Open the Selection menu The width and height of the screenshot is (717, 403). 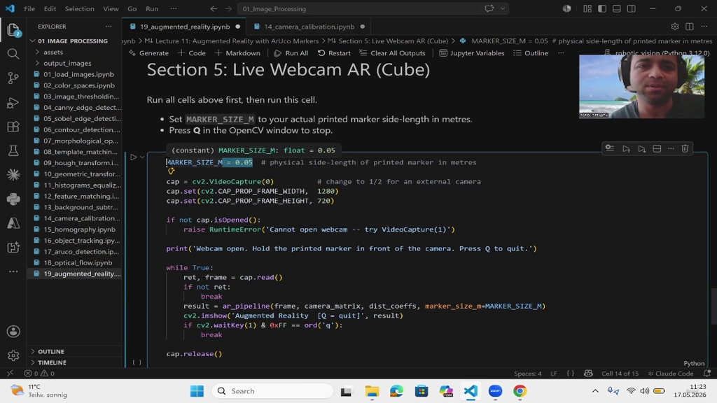80,8
